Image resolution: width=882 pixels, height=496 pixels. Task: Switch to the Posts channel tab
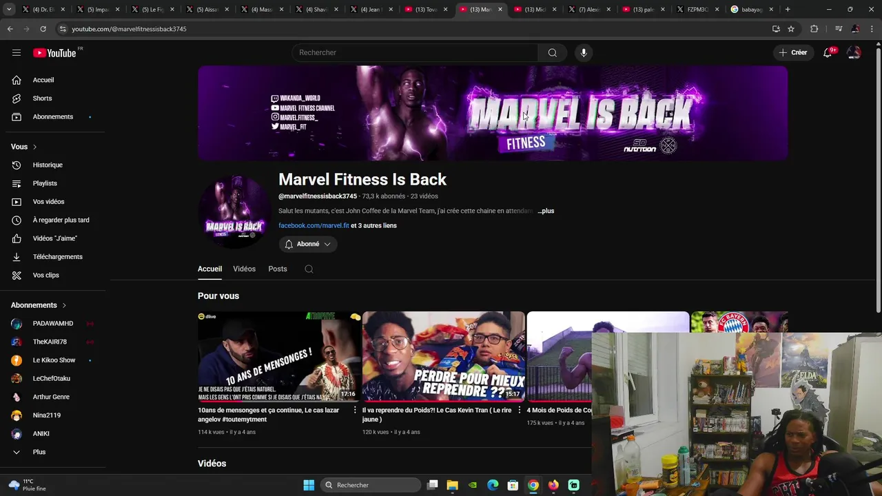coord(278,269)
